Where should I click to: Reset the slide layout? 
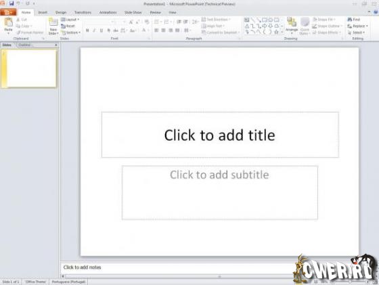(68, 26)
